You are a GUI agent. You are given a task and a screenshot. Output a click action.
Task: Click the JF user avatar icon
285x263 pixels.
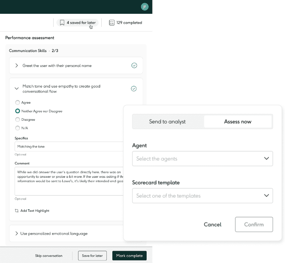pos(145,7)
